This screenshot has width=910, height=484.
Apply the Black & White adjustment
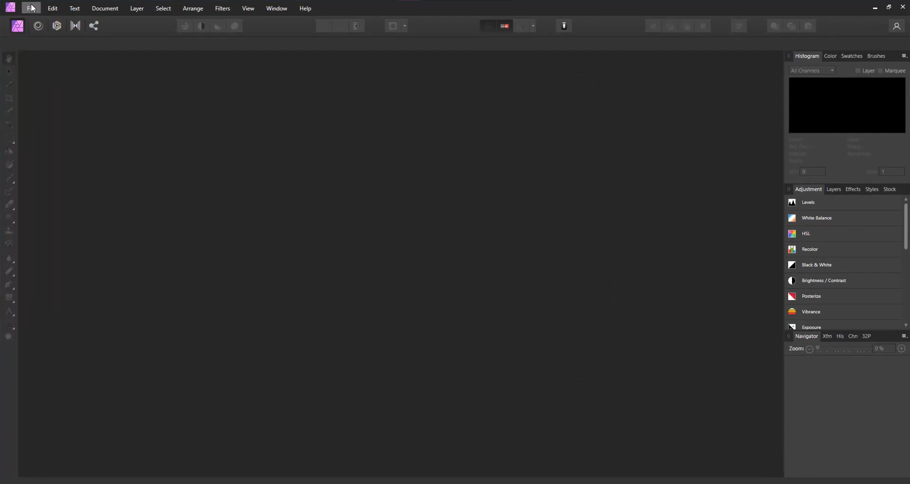pyautogui.click(x=844, y=265)
